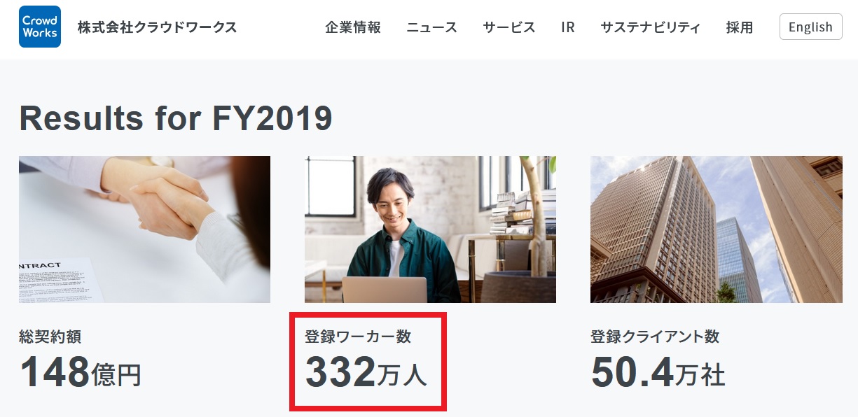Open the IR navigation item
Image resolution: width=858 pixels, height=417 pixels.
(x=568, y=27)
